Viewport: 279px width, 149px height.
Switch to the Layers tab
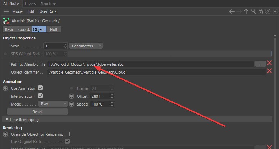[30, 4]
